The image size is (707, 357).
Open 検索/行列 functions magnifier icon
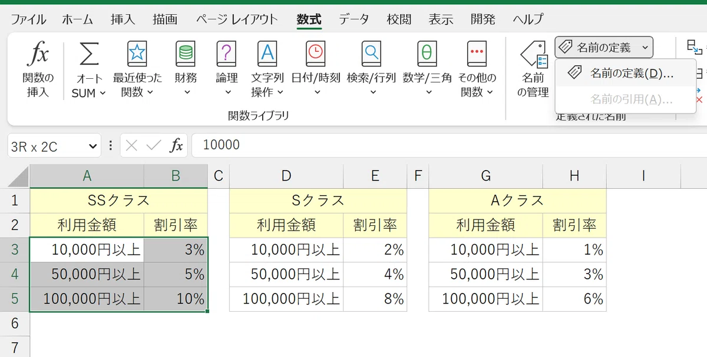tap(371, 54)
